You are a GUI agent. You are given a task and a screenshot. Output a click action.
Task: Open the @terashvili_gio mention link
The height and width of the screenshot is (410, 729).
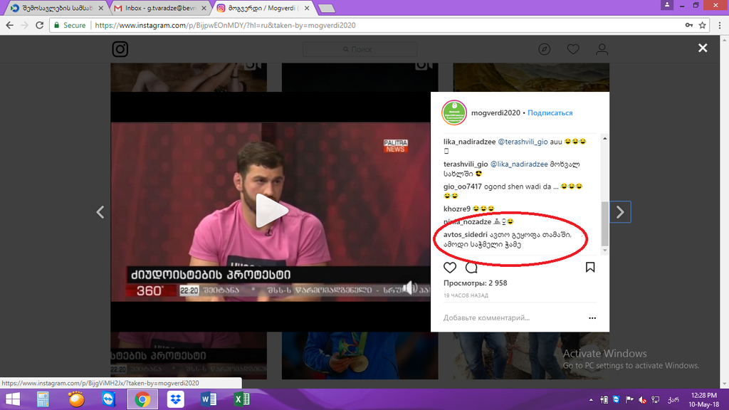[x=523, y=142]
